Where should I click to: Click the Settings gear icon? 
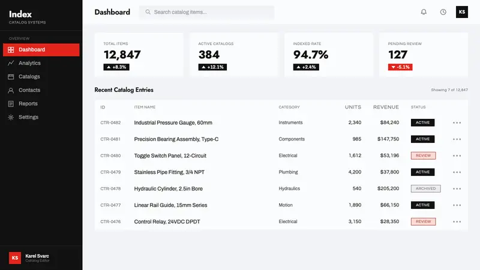coord(11,117)
